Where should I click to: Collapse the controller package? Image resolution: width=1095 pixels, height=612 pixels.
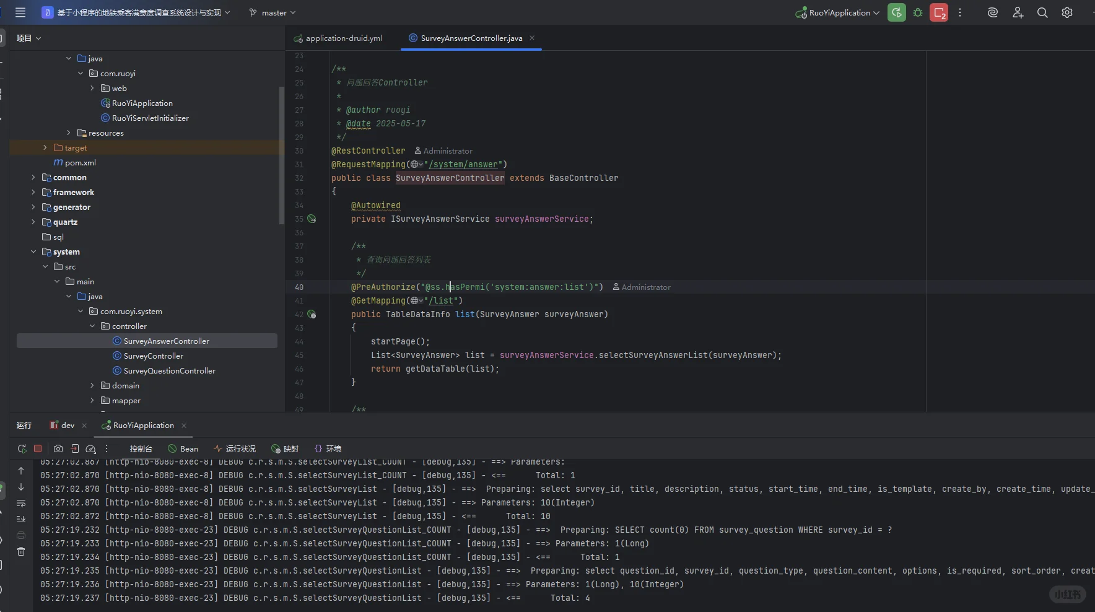pyautogui.click(x=92, y=326)
